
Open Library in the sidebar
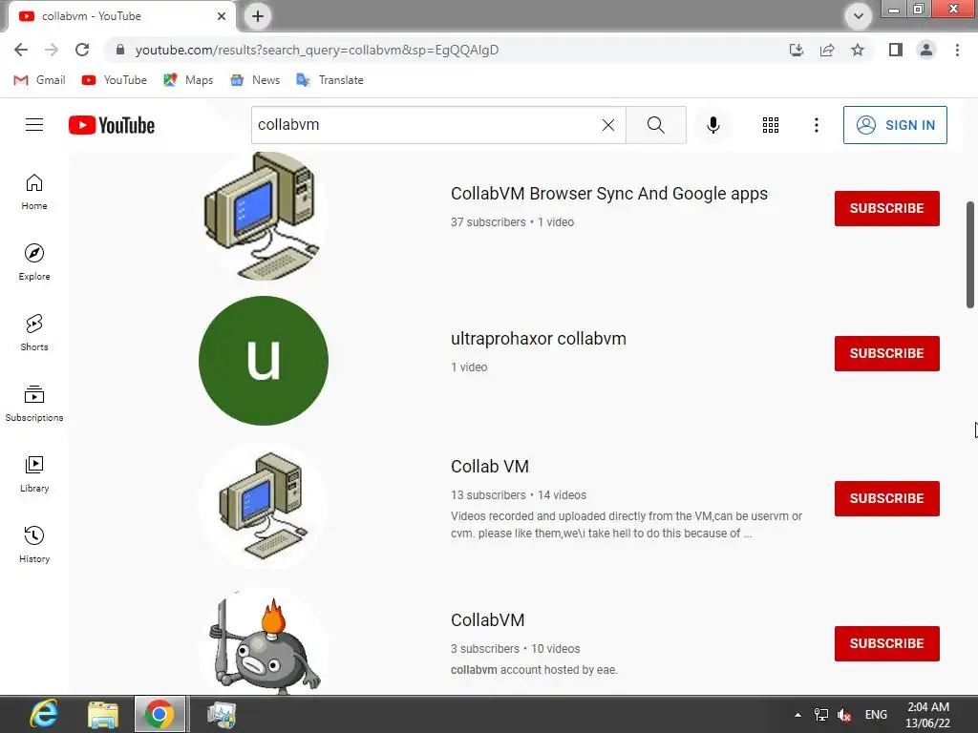tap(34, 473)
